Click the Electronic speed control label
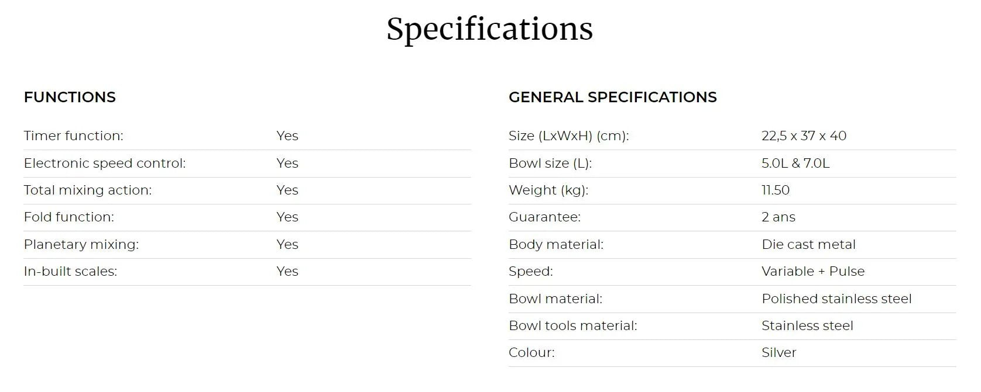The image size is (981, 392). click(104, 164)
